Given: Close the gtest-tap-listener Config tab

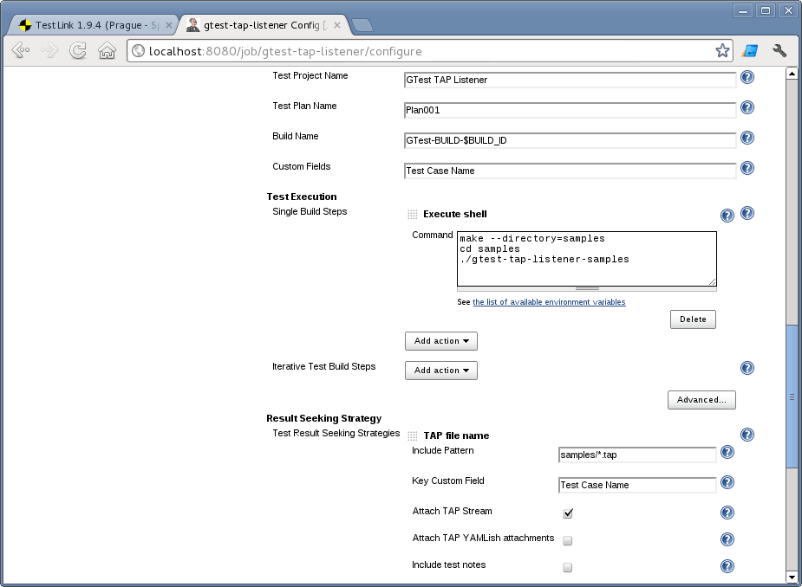Looking at the screenshot, I should (337, 25).
